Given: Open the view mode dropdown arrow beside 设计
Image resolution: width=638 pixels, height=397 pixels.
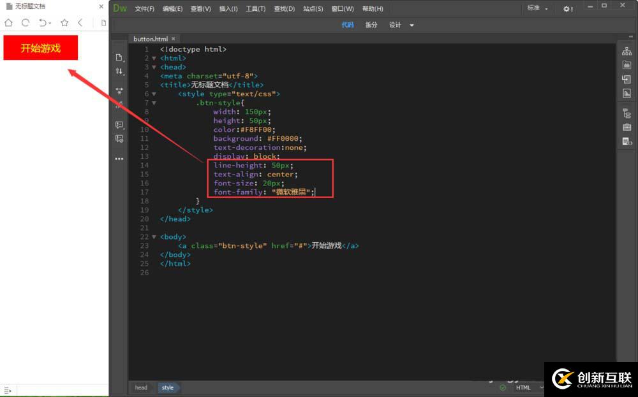Looking at the screenshot, I should [x=412, y=25].
